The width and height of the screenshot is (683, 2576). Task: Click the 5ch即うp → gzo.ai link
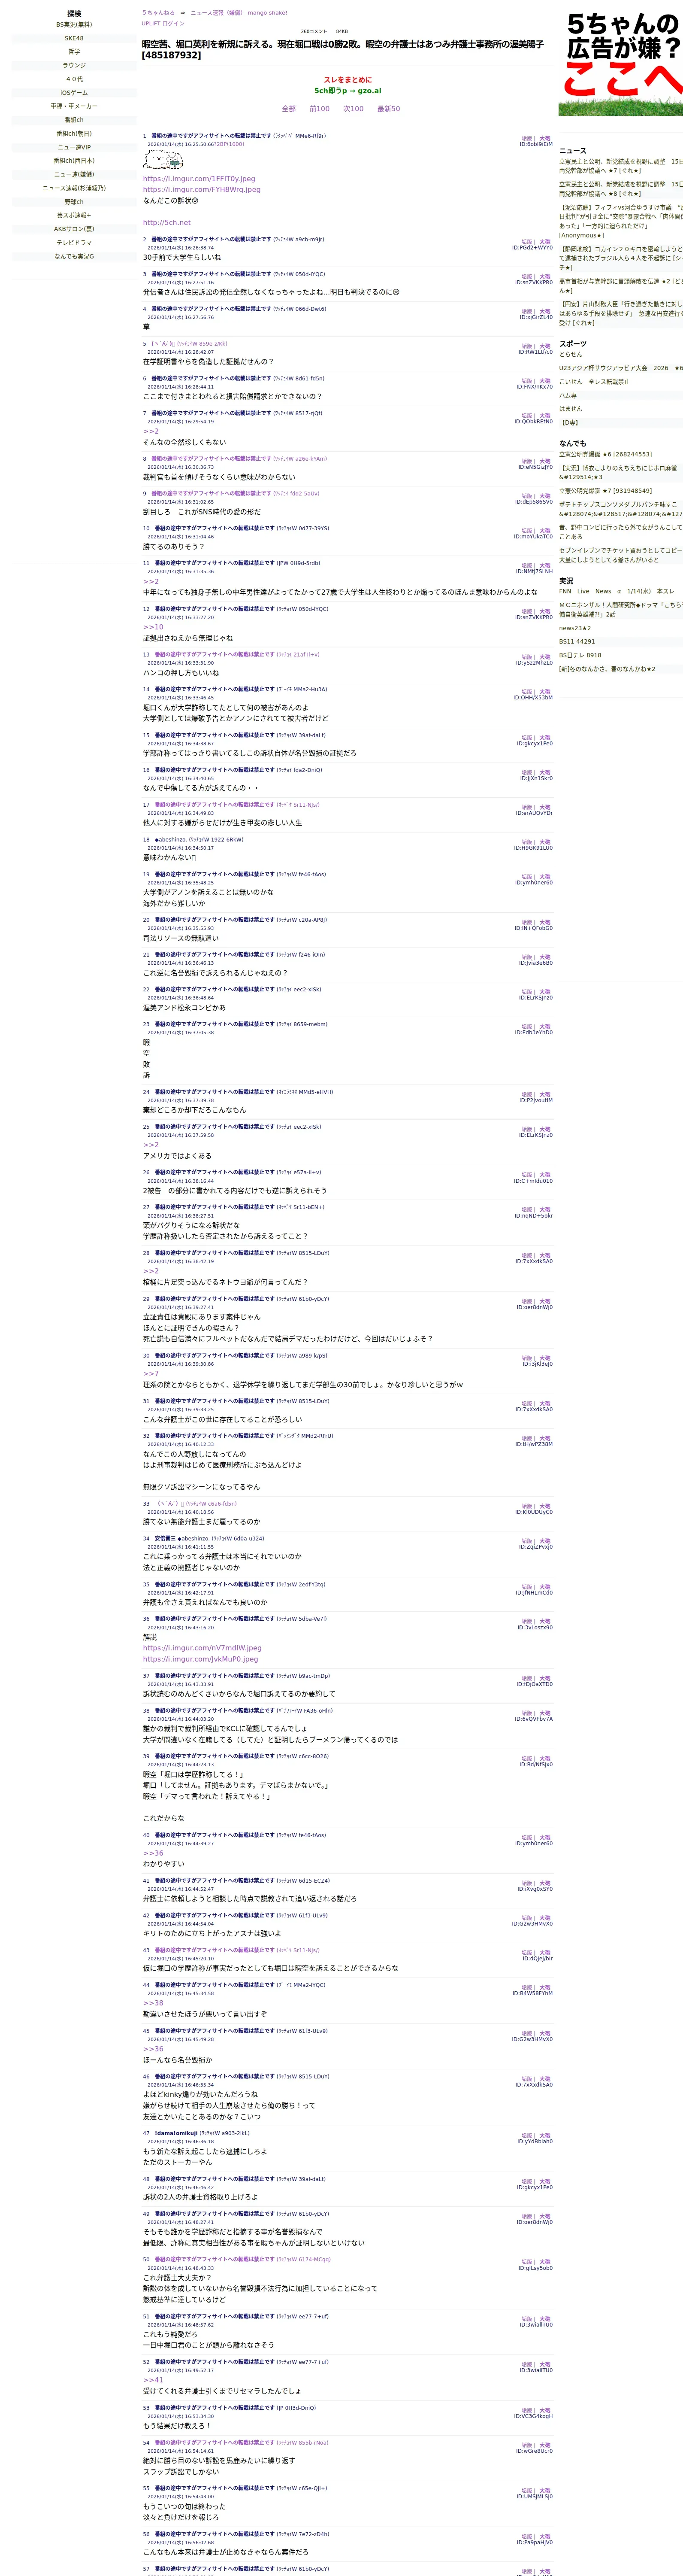[347, 90]
